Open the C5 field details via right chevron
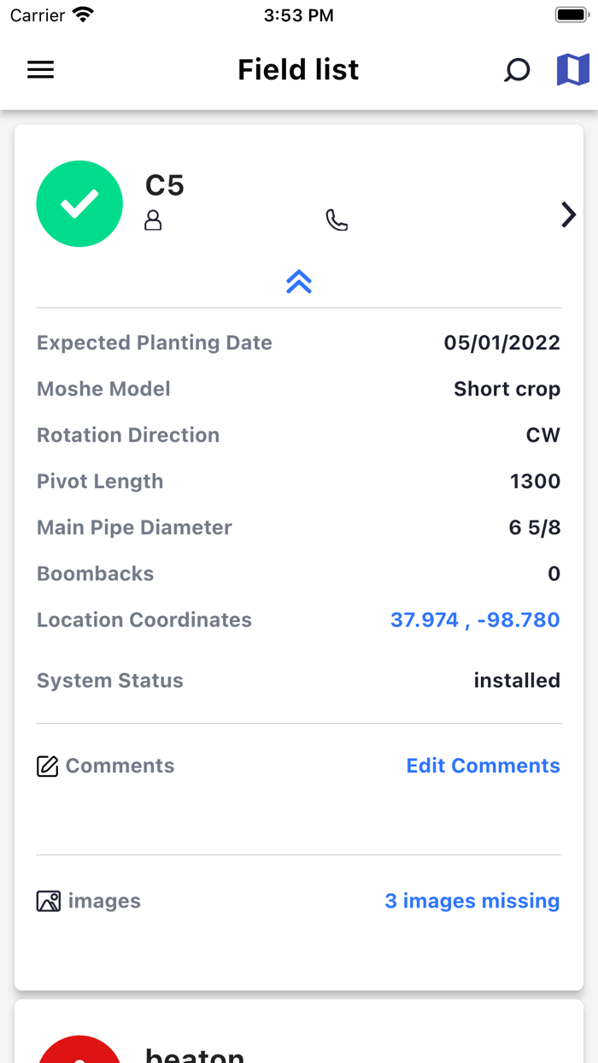This screenshot has height=1063, width=598. pos(568,214)
